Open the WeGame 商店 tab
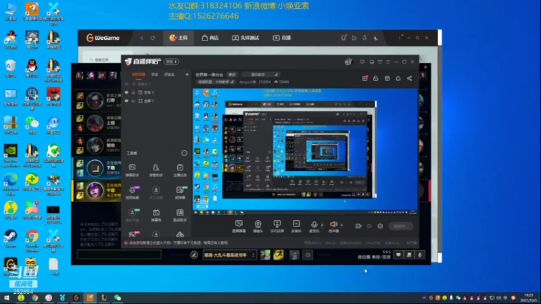541x304 pixels. (210, 38)
